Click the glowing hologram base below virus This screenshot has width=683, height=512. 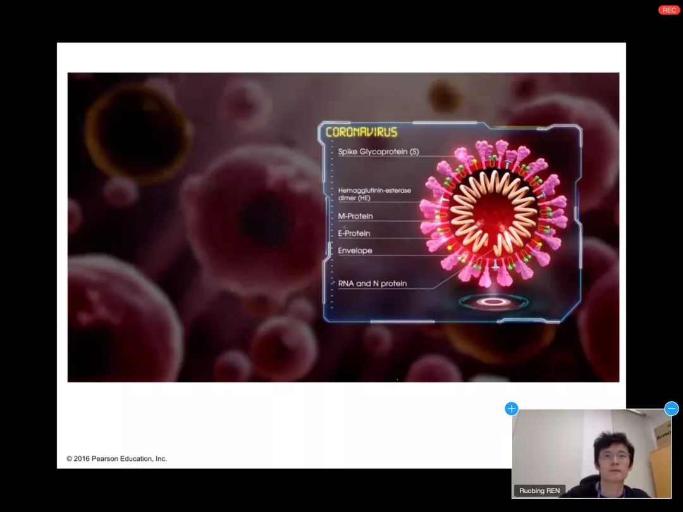point(493,302)
